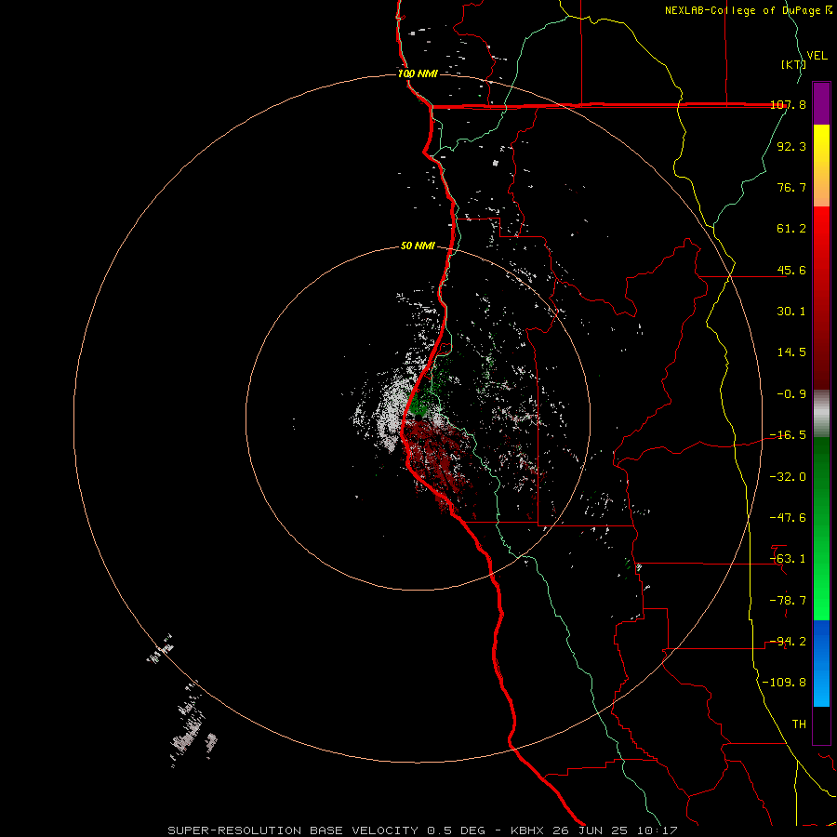Select the -32.0 legend value
This screenshot has width=837, height=837.
pos(788,477)
